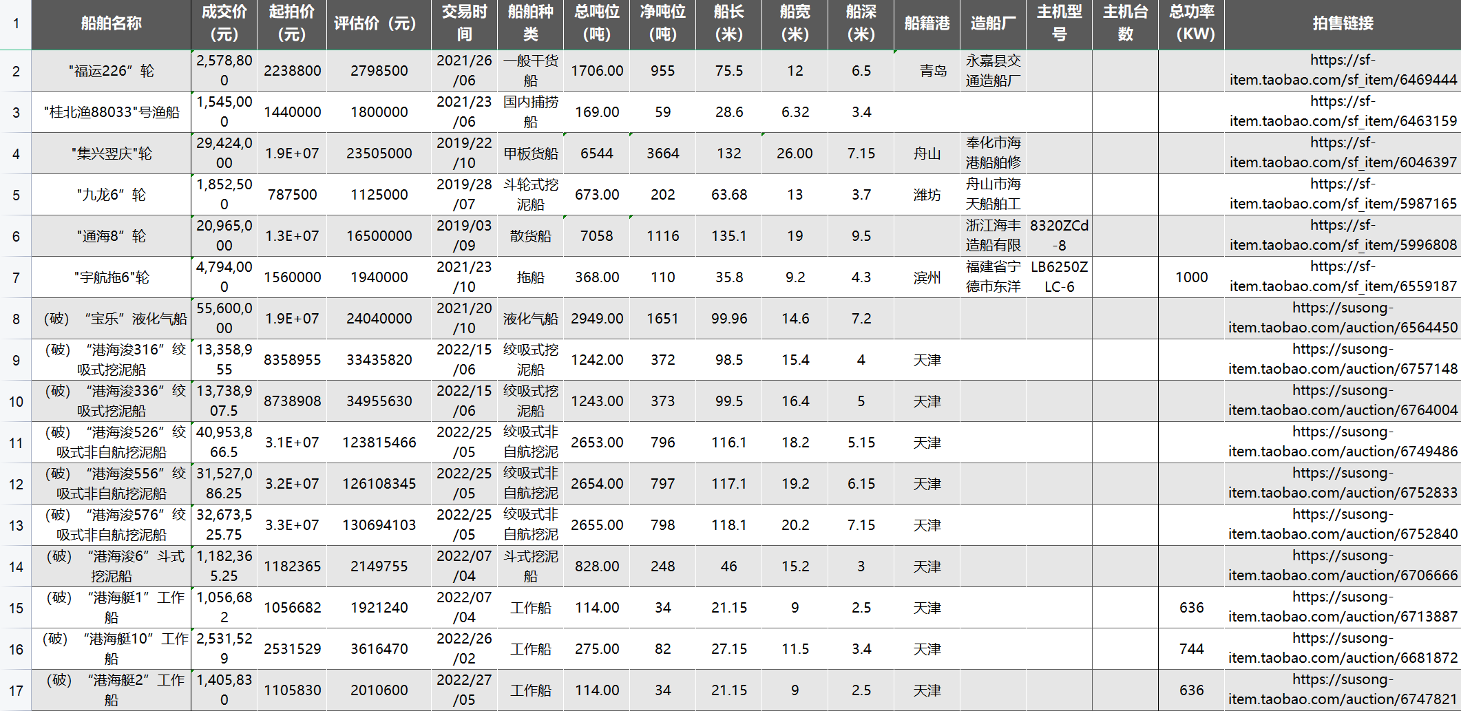Open the taobao link ending 6463159
This screenshot has height=711, width=1461.
tap(1343, 112)
